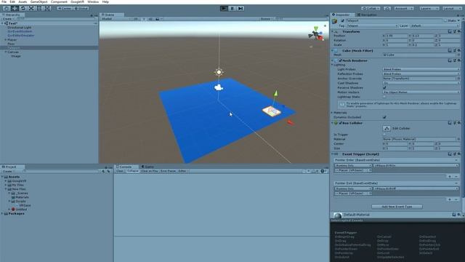Image resolution: width=465 pixels, height=262 pixels.
Task: Collapse the Canvas hierarchy item
Action: pyautogui.click(x=6, y=52)
